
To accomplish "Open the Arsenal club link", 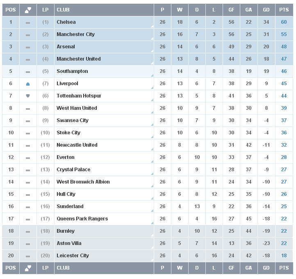I will click(x=66, y=47).
